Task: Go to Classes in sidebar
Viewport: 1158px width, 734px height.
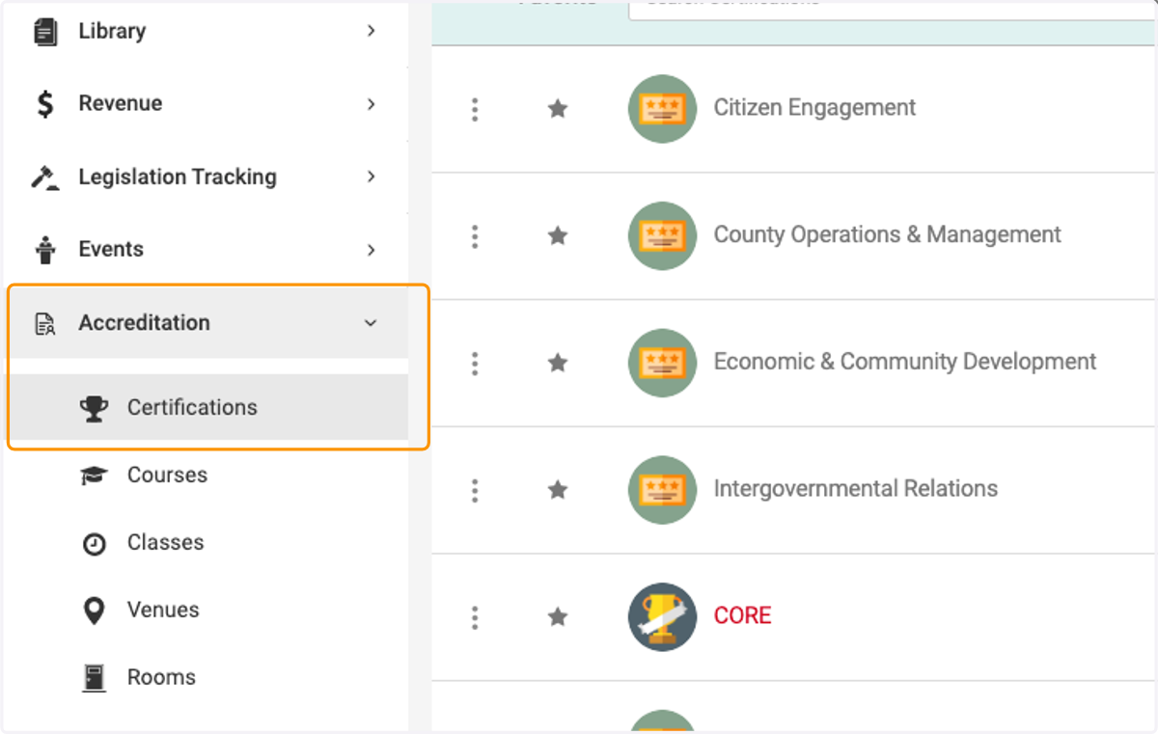Action: tap(165, 542)
